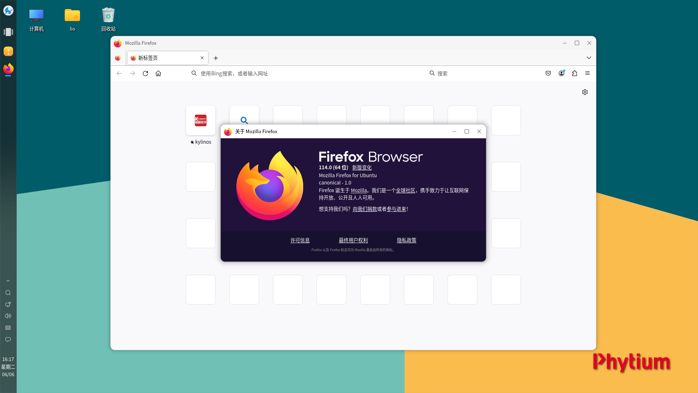Click the task view panel icon

click(8, 32)
